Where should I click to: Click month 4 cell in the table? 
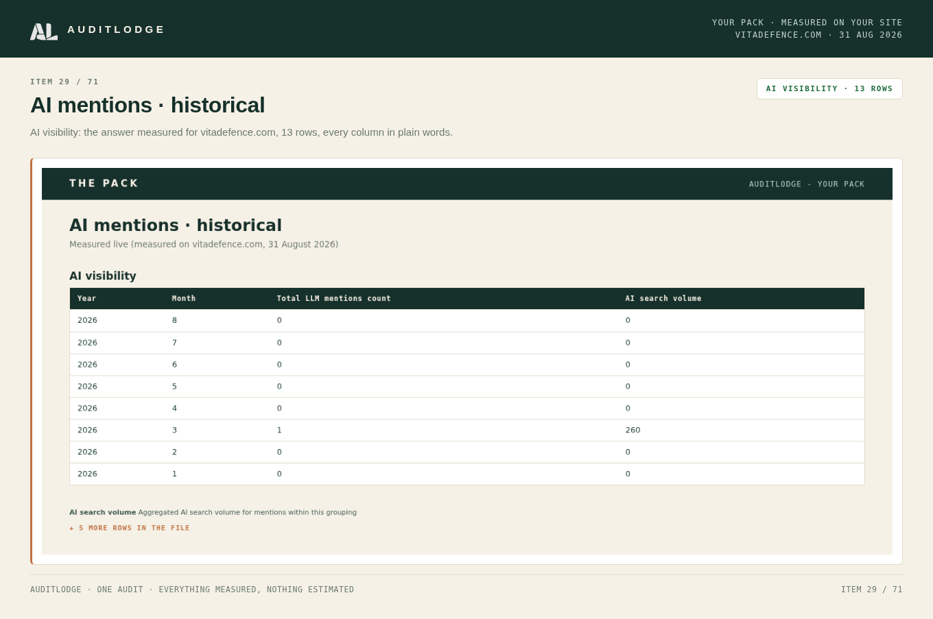174,409
